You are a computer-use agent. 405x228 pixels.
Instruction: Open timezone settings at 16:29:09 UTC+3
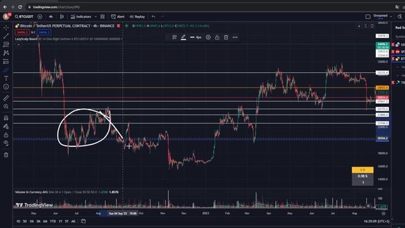pos(377,221)
